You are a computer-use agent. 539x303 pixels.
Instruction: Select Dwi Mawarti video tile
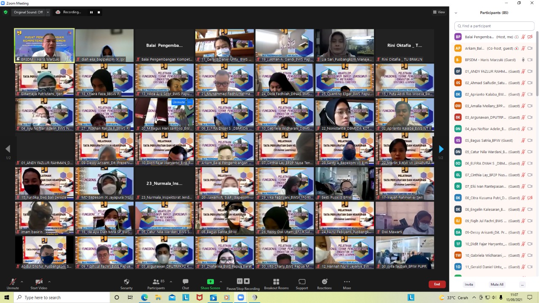(x=405, y=218)
